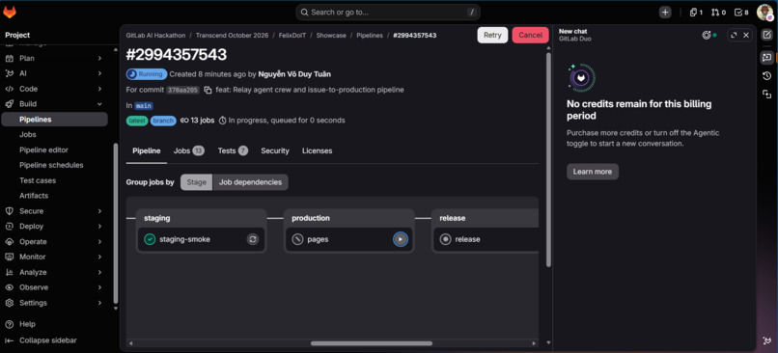Open Duo chat history
Image resolution: width=778 pixels, height=353 pixels.
coord(766,76)
